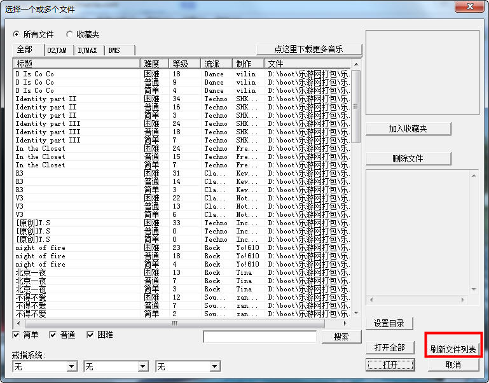489x383 pixels.
Task: Select In the Closet level 15 row
Action: 183,157
